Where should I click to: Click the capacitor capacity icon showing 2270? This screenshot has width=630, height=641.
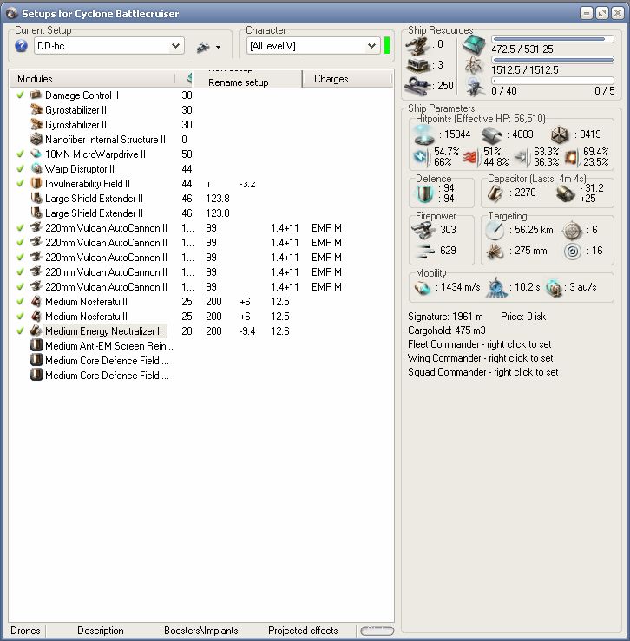495,193
